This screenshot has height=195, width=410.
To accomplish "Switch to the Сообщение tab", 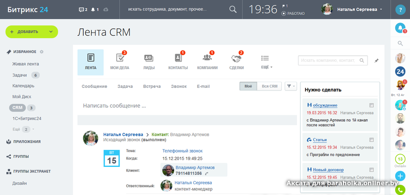I will tap(94, 86).
